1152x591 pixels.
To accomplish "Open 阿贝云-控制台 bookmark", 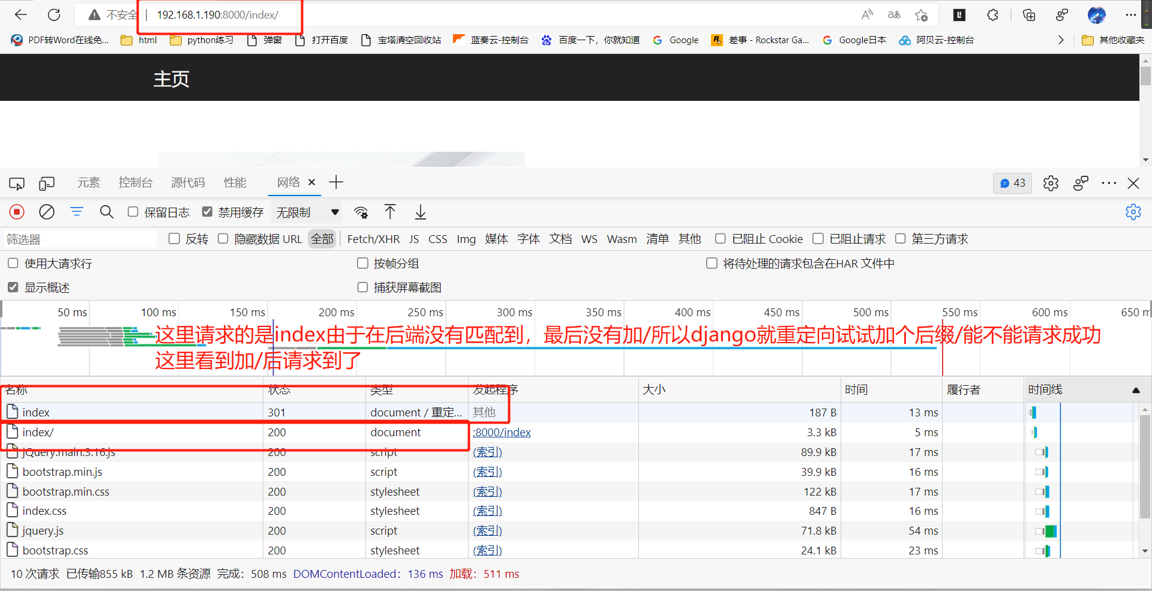I will [936, 40].
